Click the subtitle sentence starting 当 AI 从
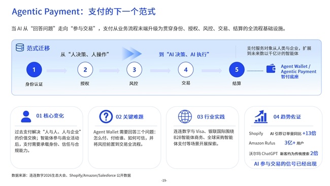 [149, 28]
